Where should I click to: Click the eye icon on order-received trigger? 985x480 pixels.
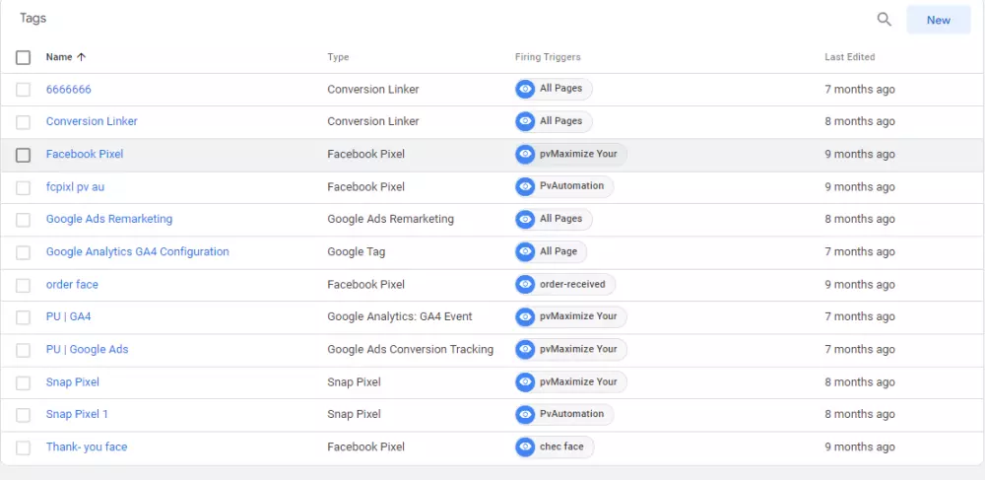(526, 285)
